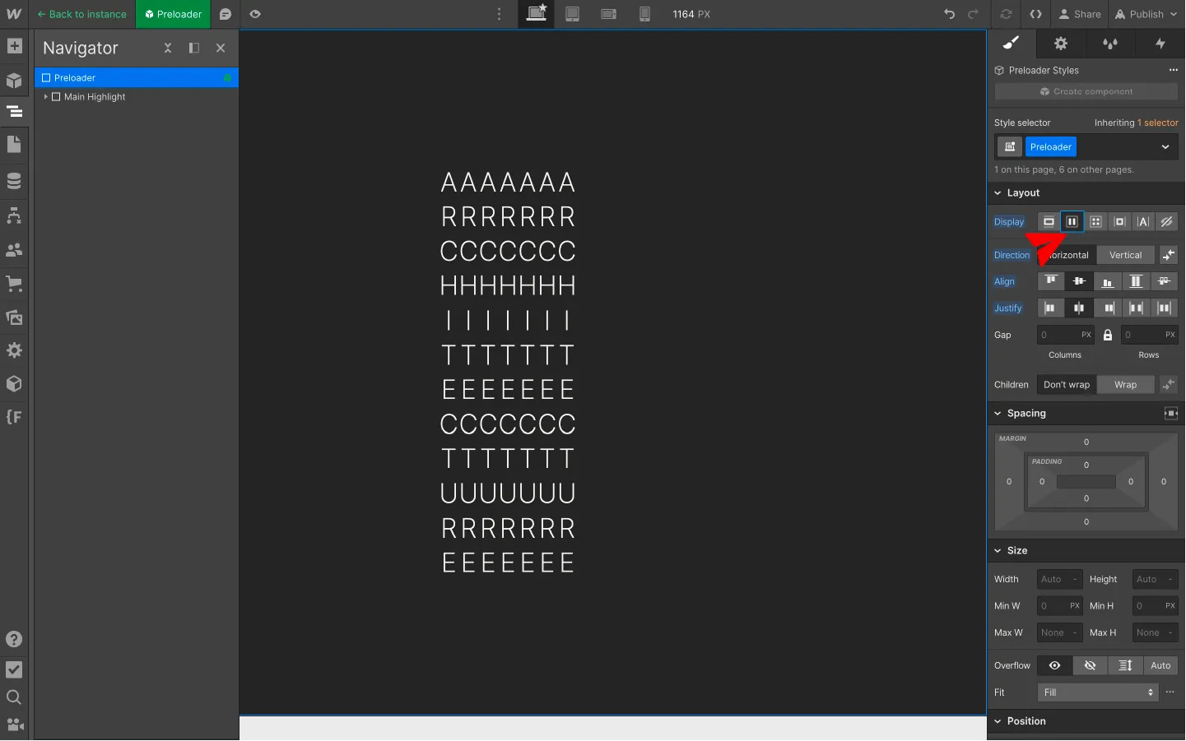
Task: Open the Pages panel
Action: [14, 145]
